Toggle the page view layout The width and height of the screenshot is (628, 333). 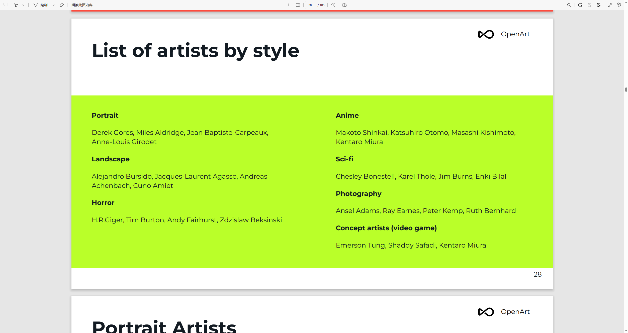click(344, 5)
